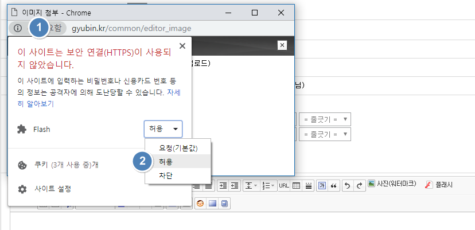The height and width of the screenshot is (230, 475).
Task: Close the site info popup
Action: pyautogui.click(x=182, y=46)
